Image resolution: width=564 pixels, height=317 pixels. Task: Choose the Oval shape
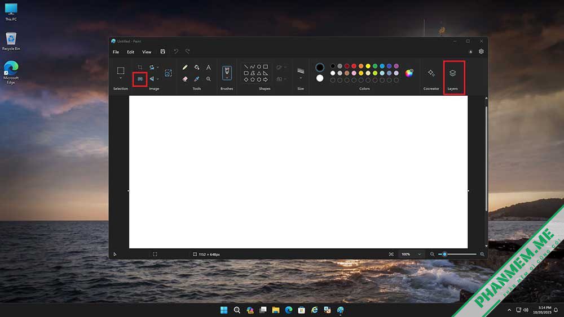tap(259, 67)
